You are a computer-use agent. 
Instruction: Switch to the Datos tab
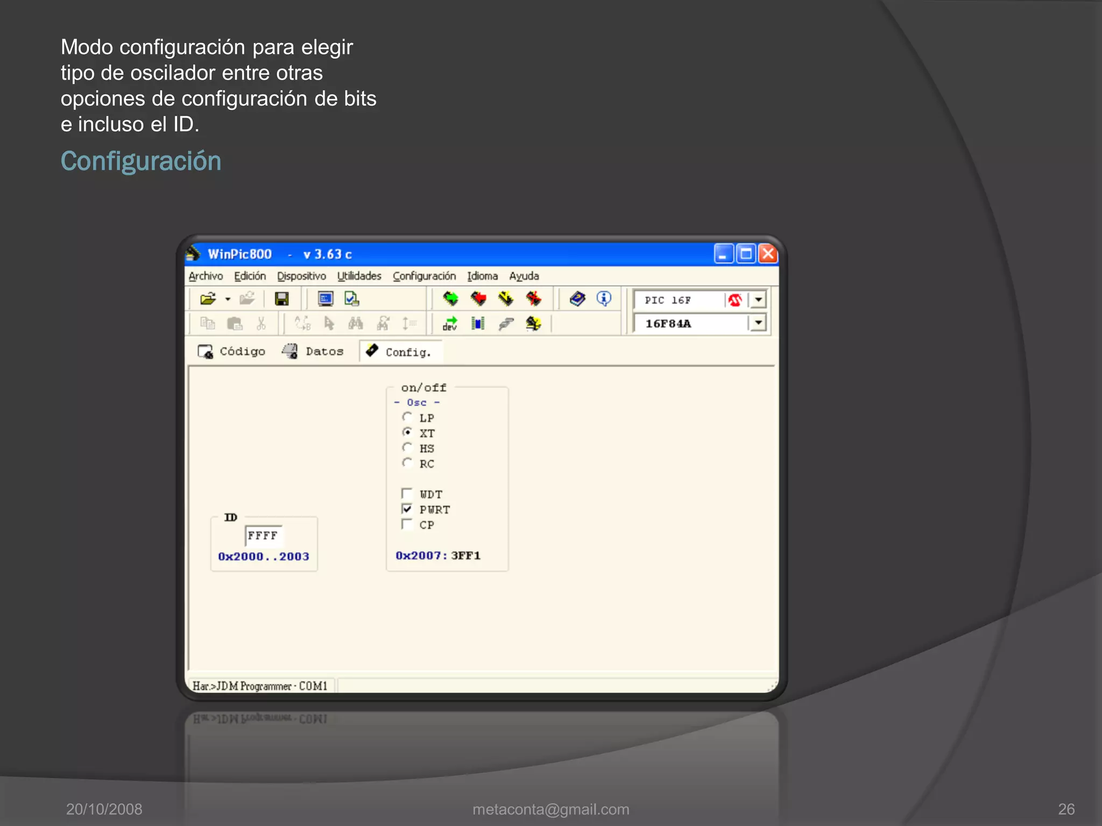[313, 352]
